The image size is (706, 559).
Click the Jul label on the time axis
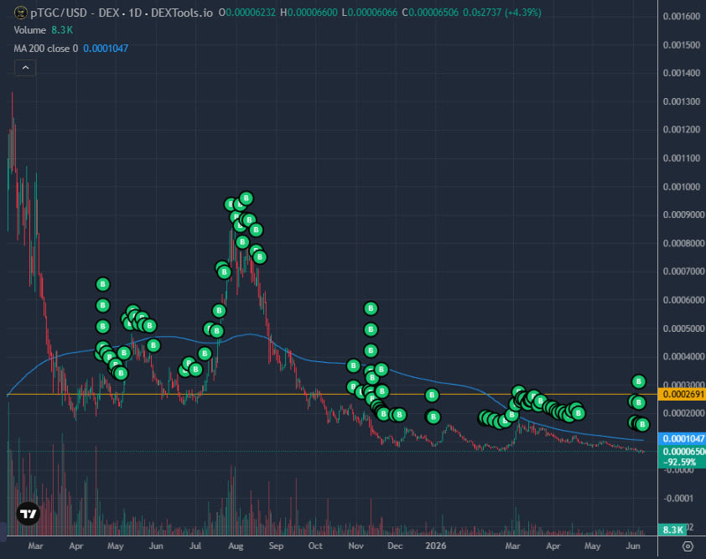[x=195, y=546]
